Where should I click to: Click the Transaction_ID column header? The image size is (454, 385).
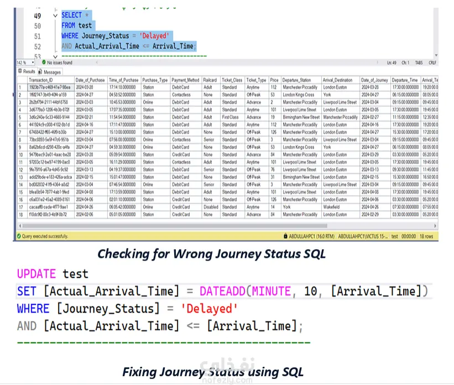pos(51,80)
